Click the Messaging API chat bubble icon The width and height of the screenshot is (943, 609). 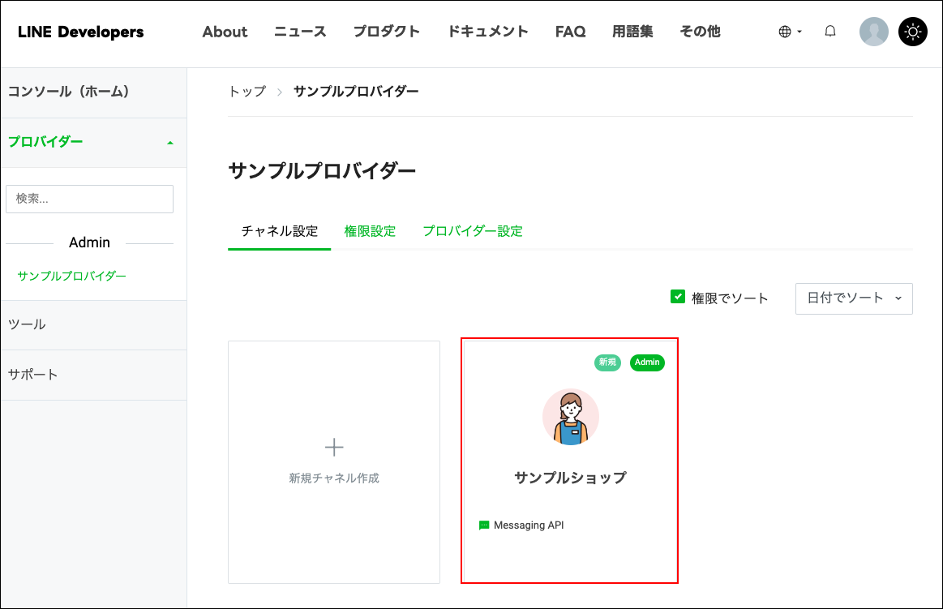point(484,525)
